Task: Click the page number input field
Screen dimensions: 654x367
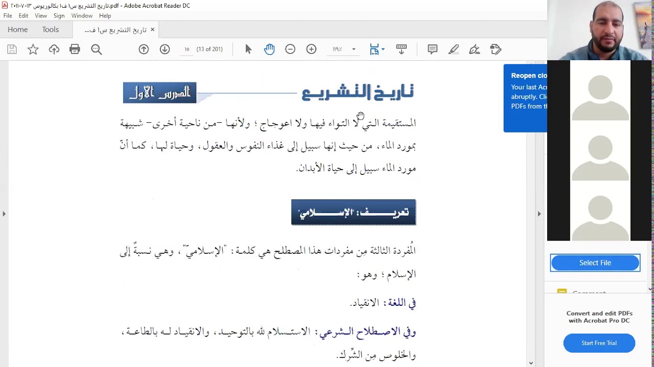Action: [187, 49]
